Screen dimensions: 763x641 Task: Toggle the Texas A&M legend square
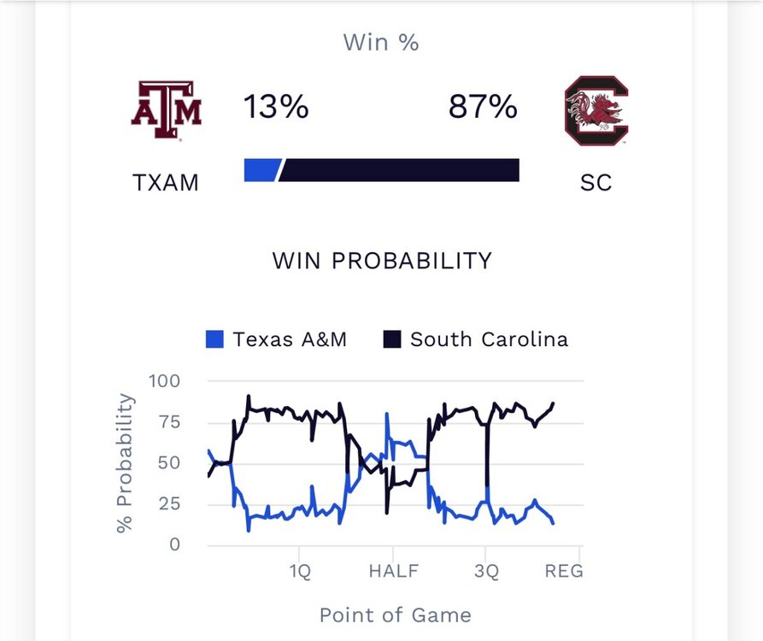215,339
